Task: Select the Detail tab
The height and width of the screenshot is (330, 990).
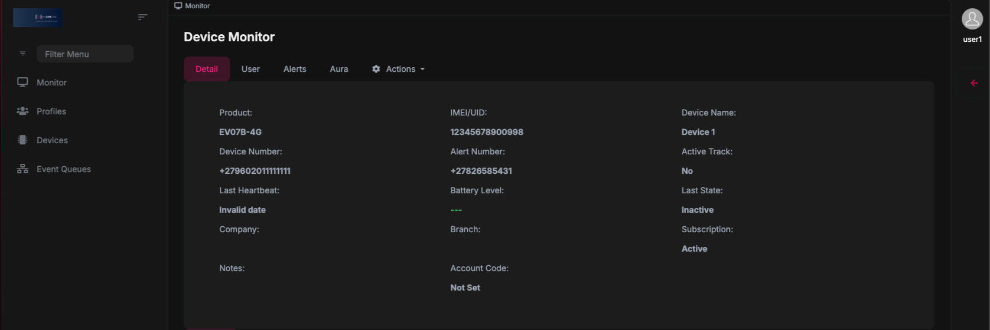Action: pyautogui.click(x=207, y=69)
